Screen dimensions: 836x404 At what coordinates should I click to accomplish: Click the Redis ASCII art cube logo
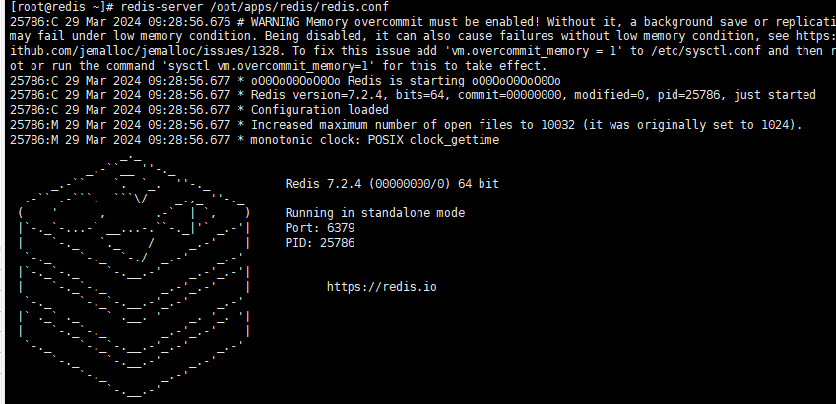pyautogui.click(x=134, y=277)
